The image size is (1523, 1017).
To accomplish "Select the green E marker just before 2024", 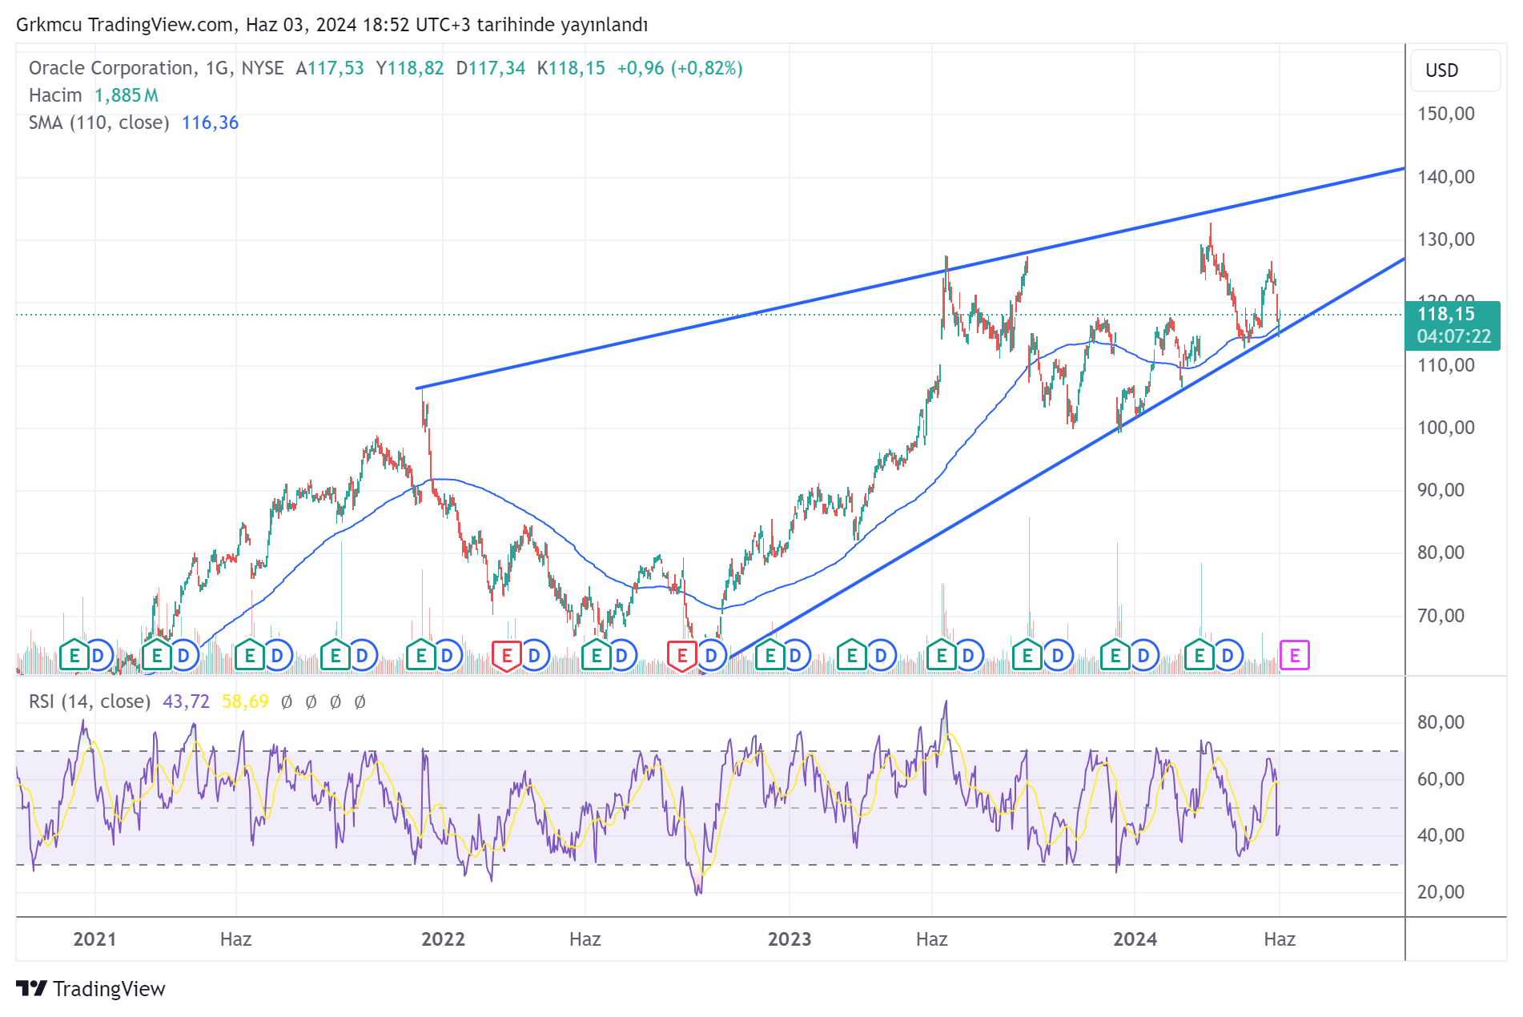I will tap(1115, 656).
